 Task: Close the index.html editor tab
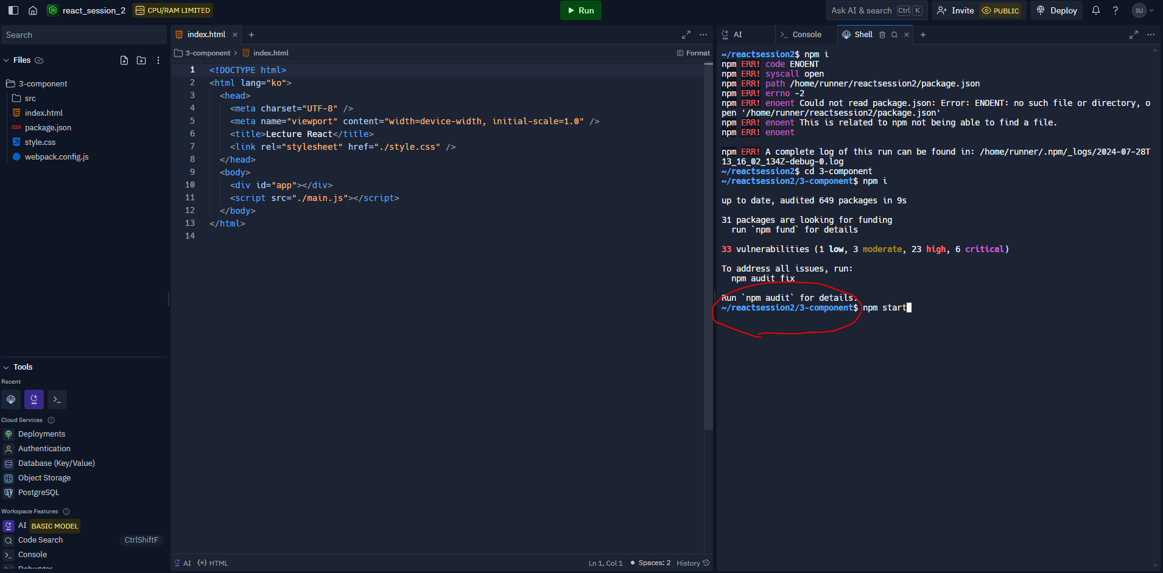click(x=235, y=35)
